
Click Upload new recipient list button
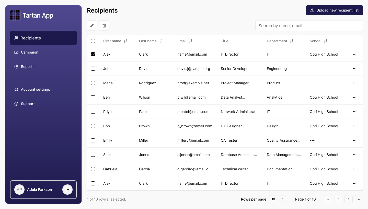pos(335,10)
